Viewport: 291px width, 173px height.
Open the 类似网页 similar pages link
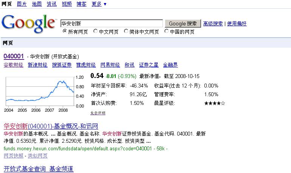tap(38, 156)
